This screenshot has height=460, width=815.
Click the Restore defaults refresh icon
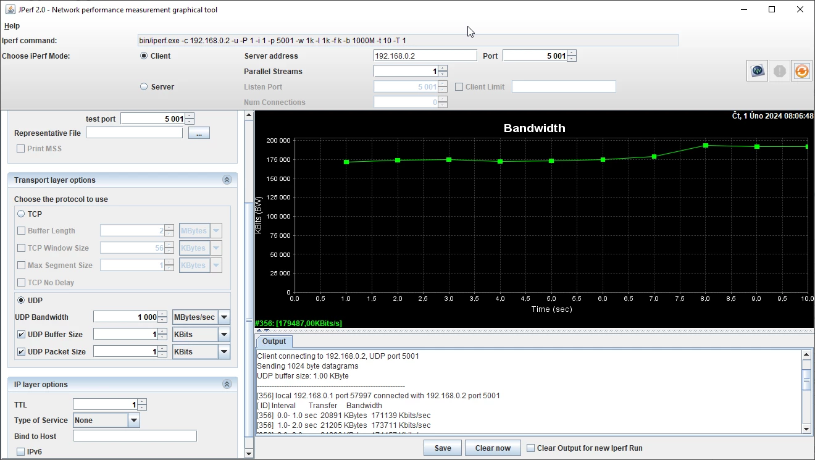pyautogui.click(x=801, y=71)
